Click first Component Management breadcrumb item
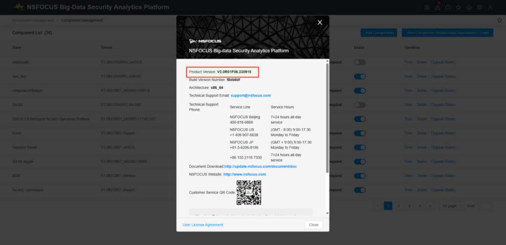 33,20
